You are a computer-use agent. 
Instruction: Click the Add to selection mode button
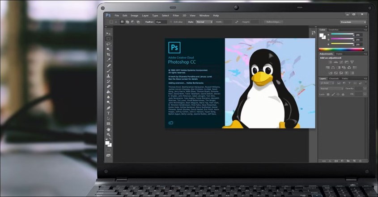pos(127,22)
